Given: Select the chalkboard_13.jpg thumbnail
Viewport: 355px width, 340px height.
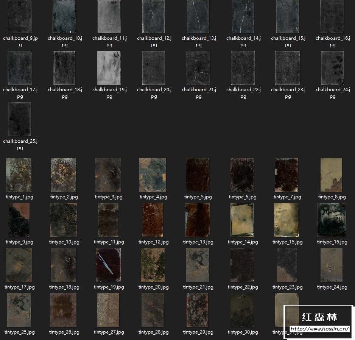Looking at the screenshot, I should pyautogui.click(x=198, y=17).
